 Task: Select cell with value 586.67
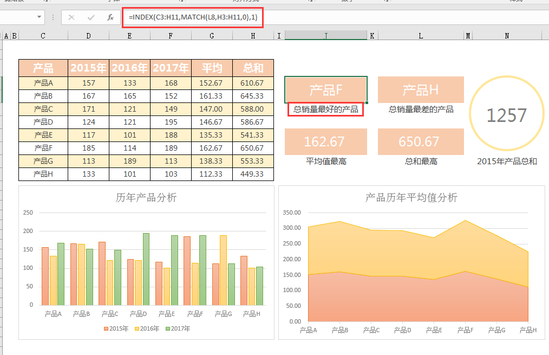[253, 122]
